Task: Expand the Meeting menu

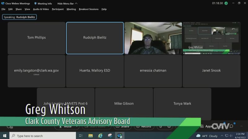Action: pyautogui.click(x=71, y=9)
